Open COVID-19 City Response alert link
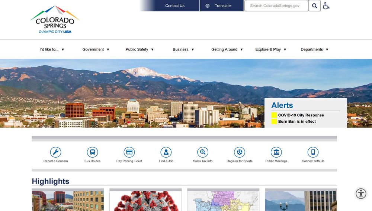Screen dimensions: 372x211 click(x=301, y=115)
